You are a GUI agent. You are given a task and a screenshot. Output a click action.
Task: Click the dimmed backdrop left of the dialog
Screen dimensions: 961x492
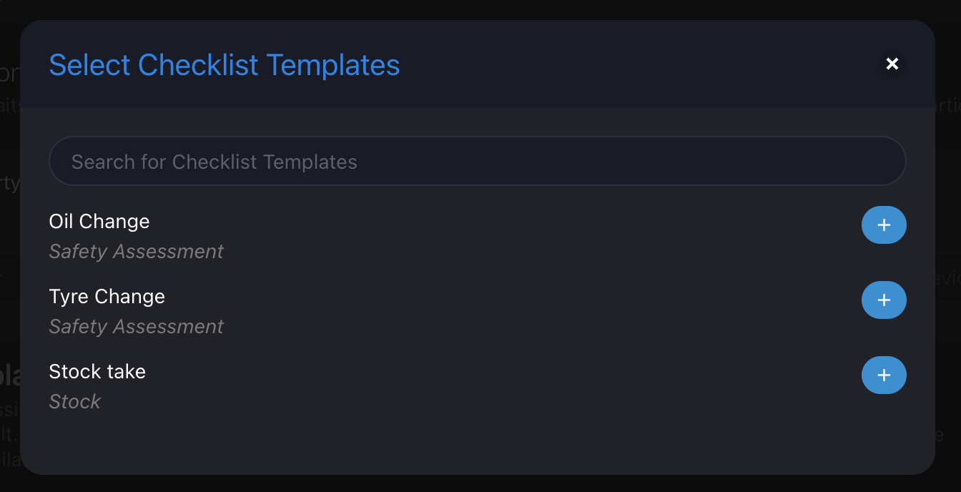tap(9, 250)
